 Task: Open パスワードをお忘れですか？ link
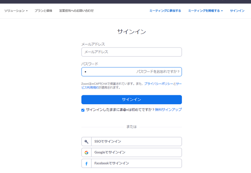point(158,72)
